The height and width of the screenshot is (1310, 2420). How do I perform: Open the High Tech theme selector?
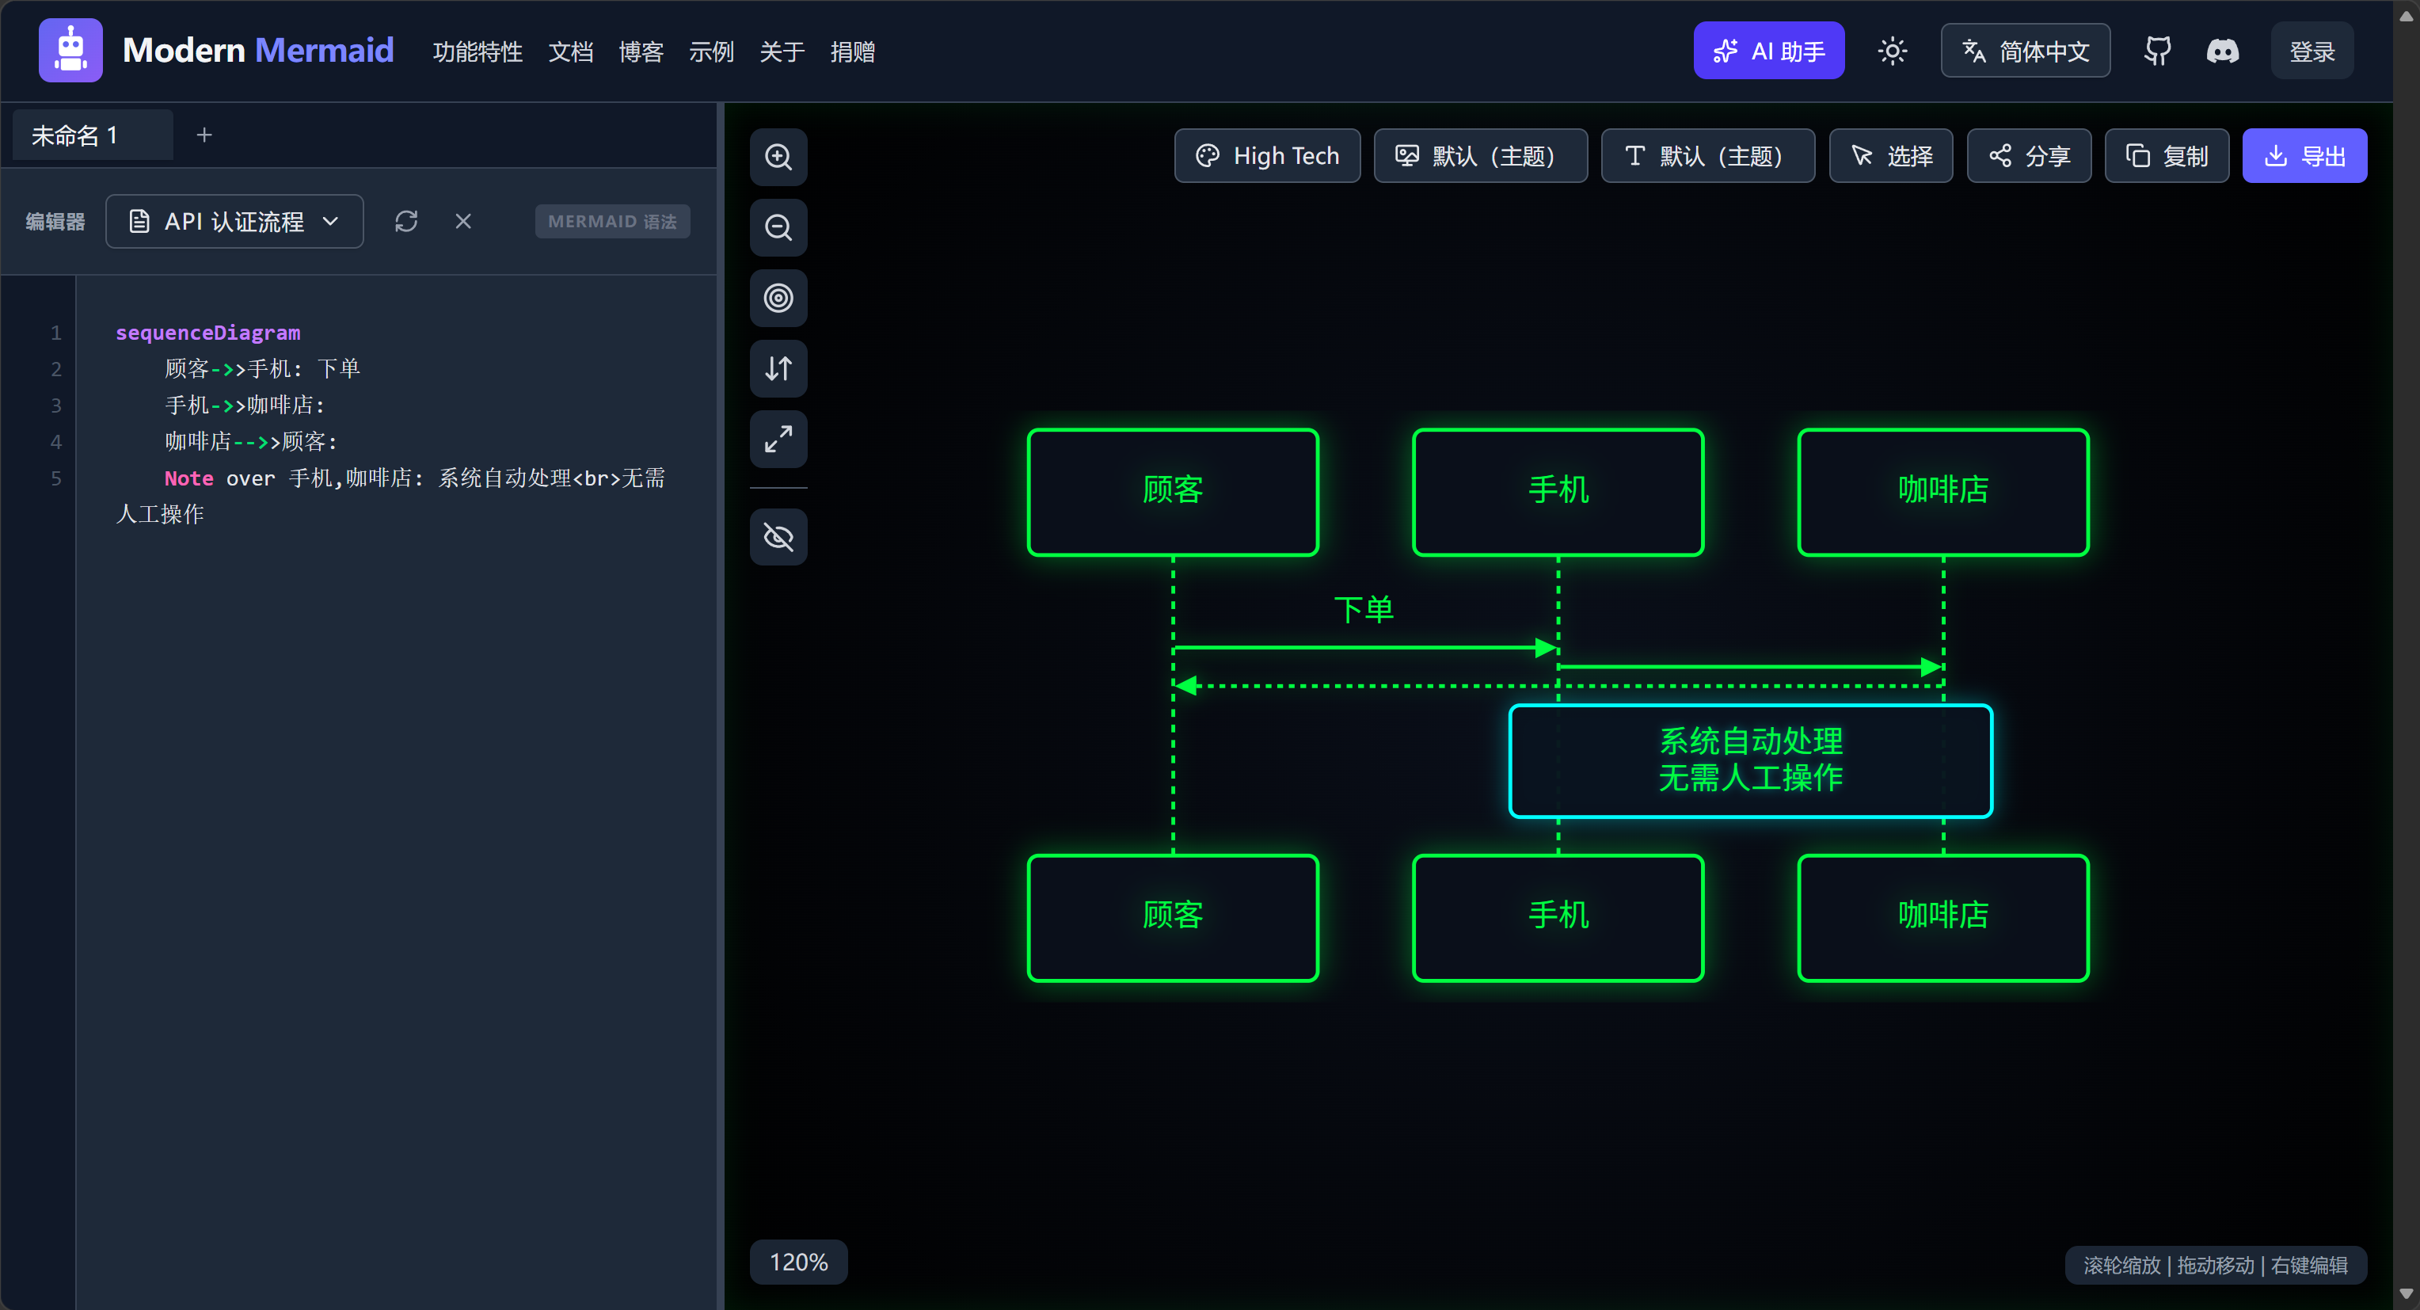tap(1267, 156)
